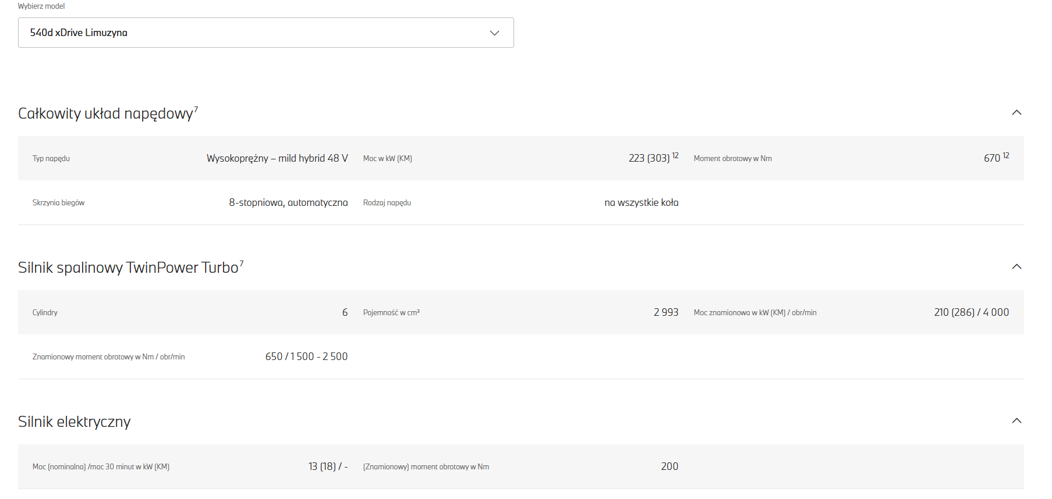The height and width of the screenshot is (499, 1052).
Task: Click the electric motor torque value 200
Action: click(670, 466)
